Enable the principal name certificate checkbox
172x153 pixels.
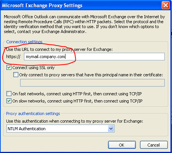[16, 75]
